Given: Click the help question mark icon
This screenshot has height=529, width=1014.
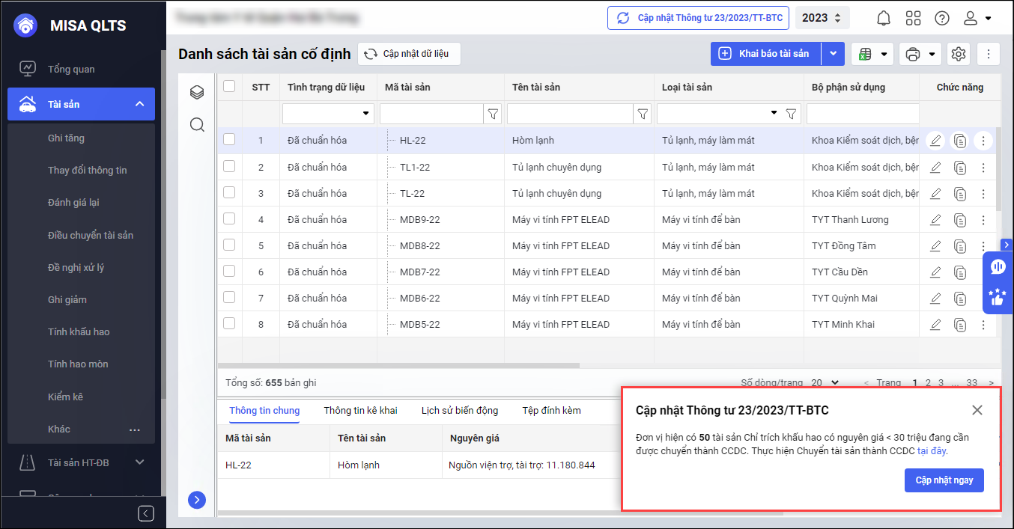Looking at the screenshot, I should 942,18.
